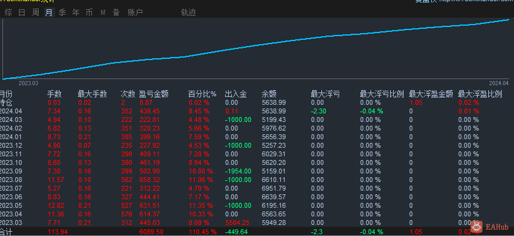The height and width of the screenshot is (236, 514).
Task: Click the 盈亏金额 column header
Action: [x=154, y=94]
